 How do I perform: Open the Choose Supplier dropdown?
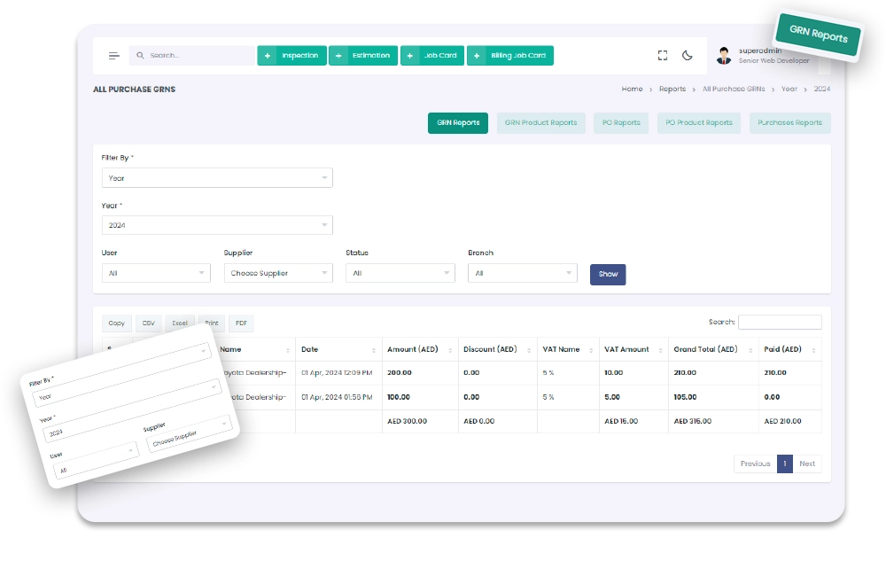(x=278, y=273)
